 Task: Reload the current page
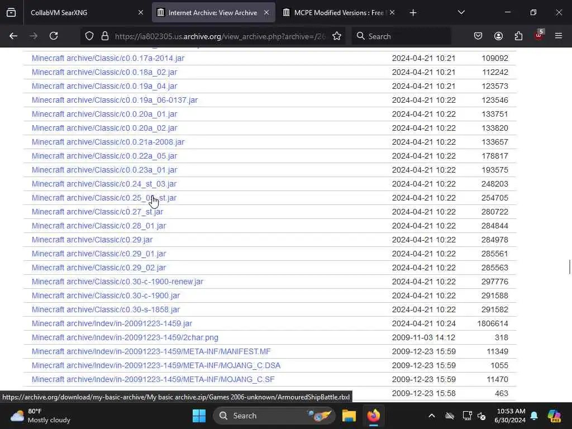(x=54, y=36)
